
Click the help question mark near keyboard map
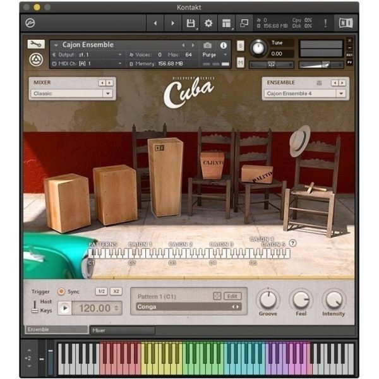click(x=292, y=243)
